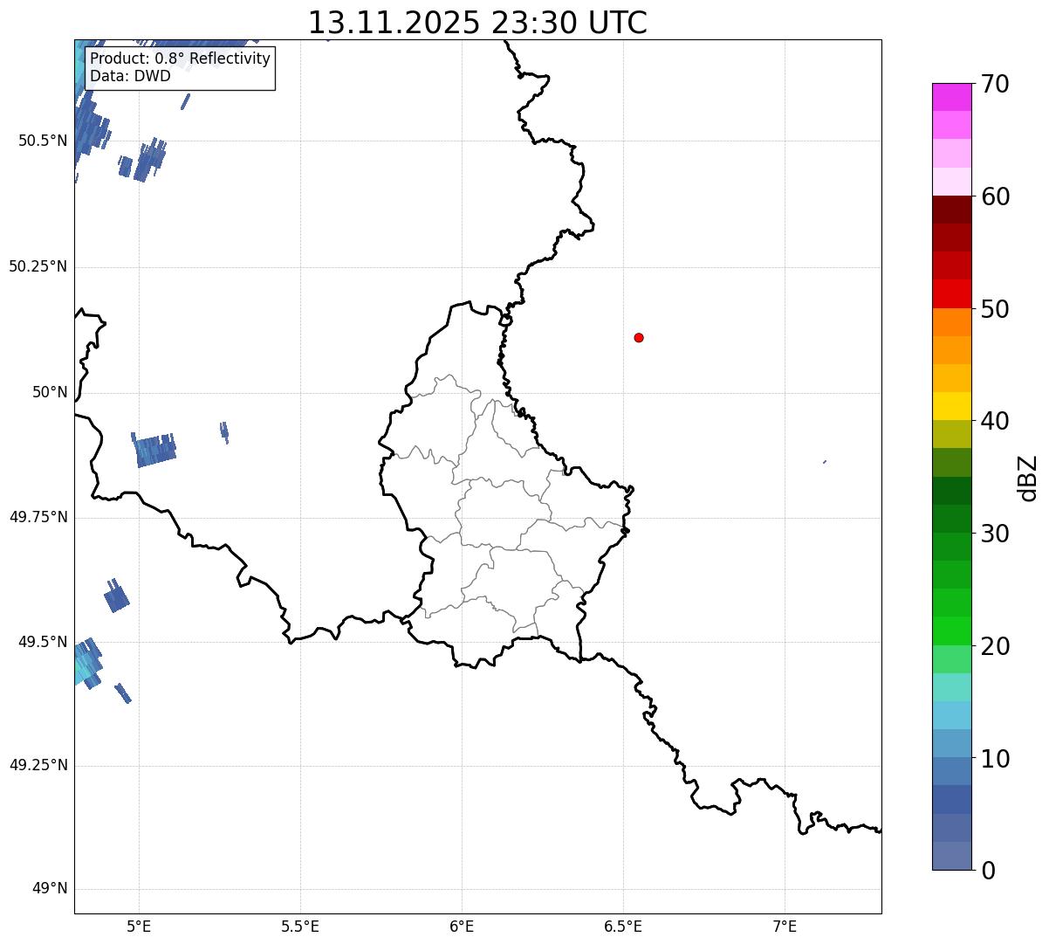Click the 0 colorbar tick label
The image size is (1049, 944).
988,871
